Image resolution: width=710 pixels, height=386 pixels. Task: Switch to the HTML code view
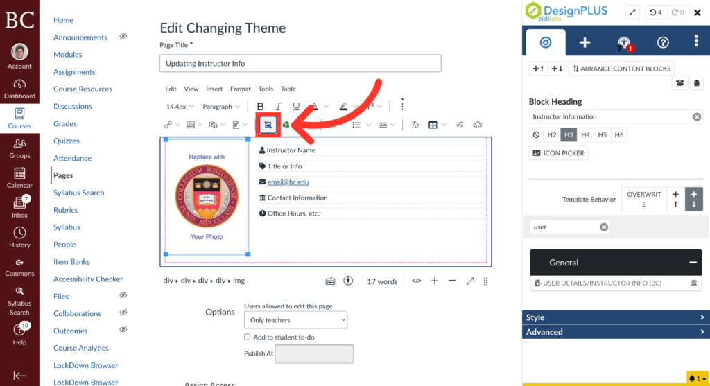point(416,281)
